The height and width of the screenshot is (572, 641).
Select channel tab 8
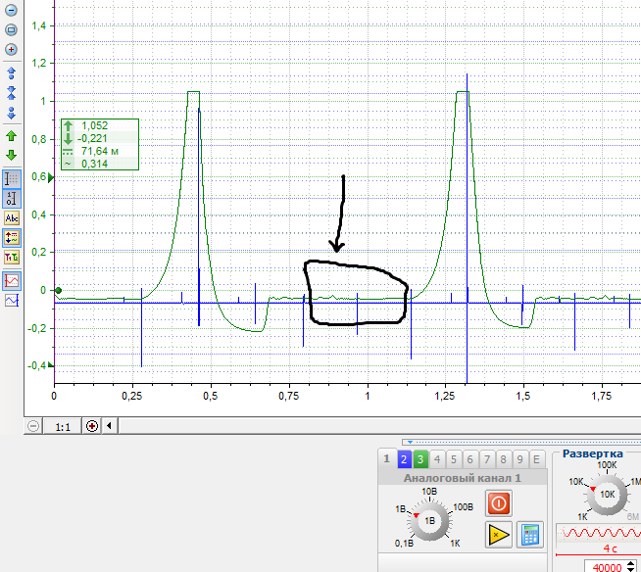[x=503, y=459]
